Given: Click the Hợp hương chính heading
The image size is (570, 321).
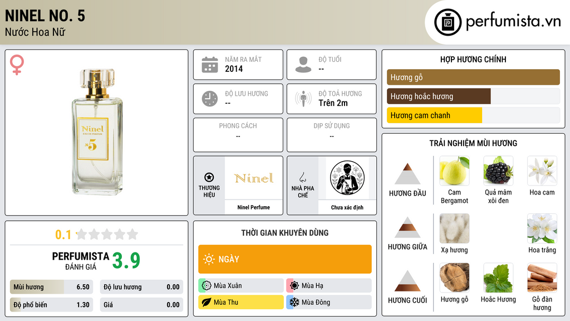Looking at the screenshot, I should pyautogui.click(x=473, y=59).
